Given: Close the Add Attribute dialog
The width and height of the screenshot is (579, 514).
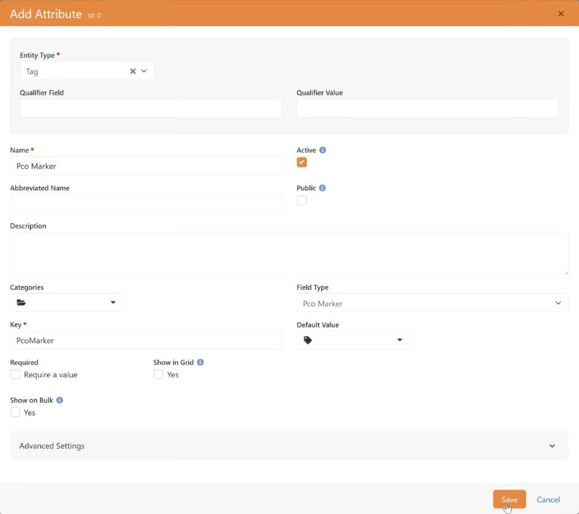Looking at the screenshot, I should point(561,13).
